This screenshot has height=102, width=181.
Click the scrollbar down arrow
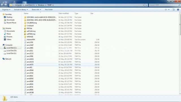pos(180,94)
